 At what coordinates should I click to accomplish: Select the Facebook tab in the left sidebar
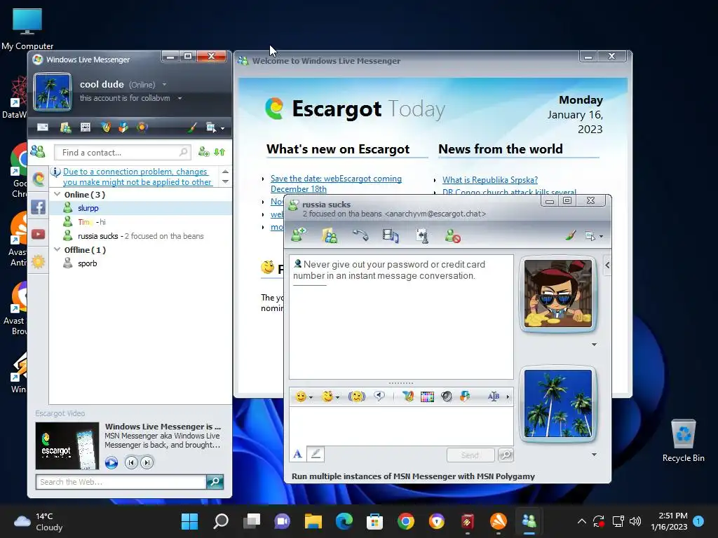[x=39, y=207]
